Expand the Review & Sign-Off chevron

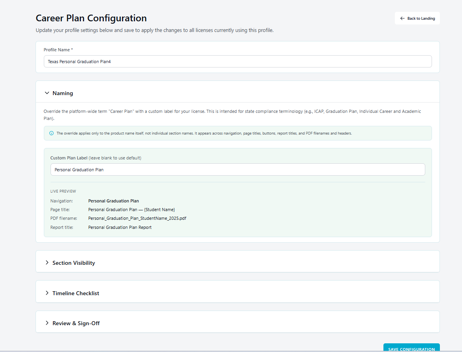[47, 323]
